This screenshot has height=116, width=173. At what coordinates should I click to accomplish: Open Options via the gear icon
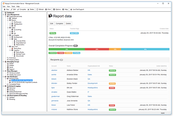[x=54, y=9]
